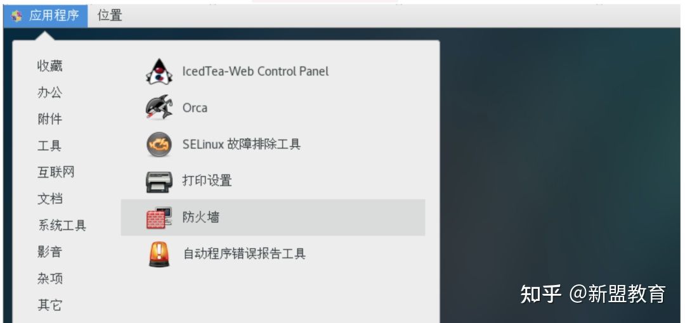Image resolution: width=685 pixels, height=323 pixels.
Task: Choose the 工具 category
Action: tap(49, 146)
